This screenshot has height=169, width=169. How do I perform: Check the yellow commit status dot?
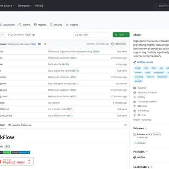pos(45,44)
